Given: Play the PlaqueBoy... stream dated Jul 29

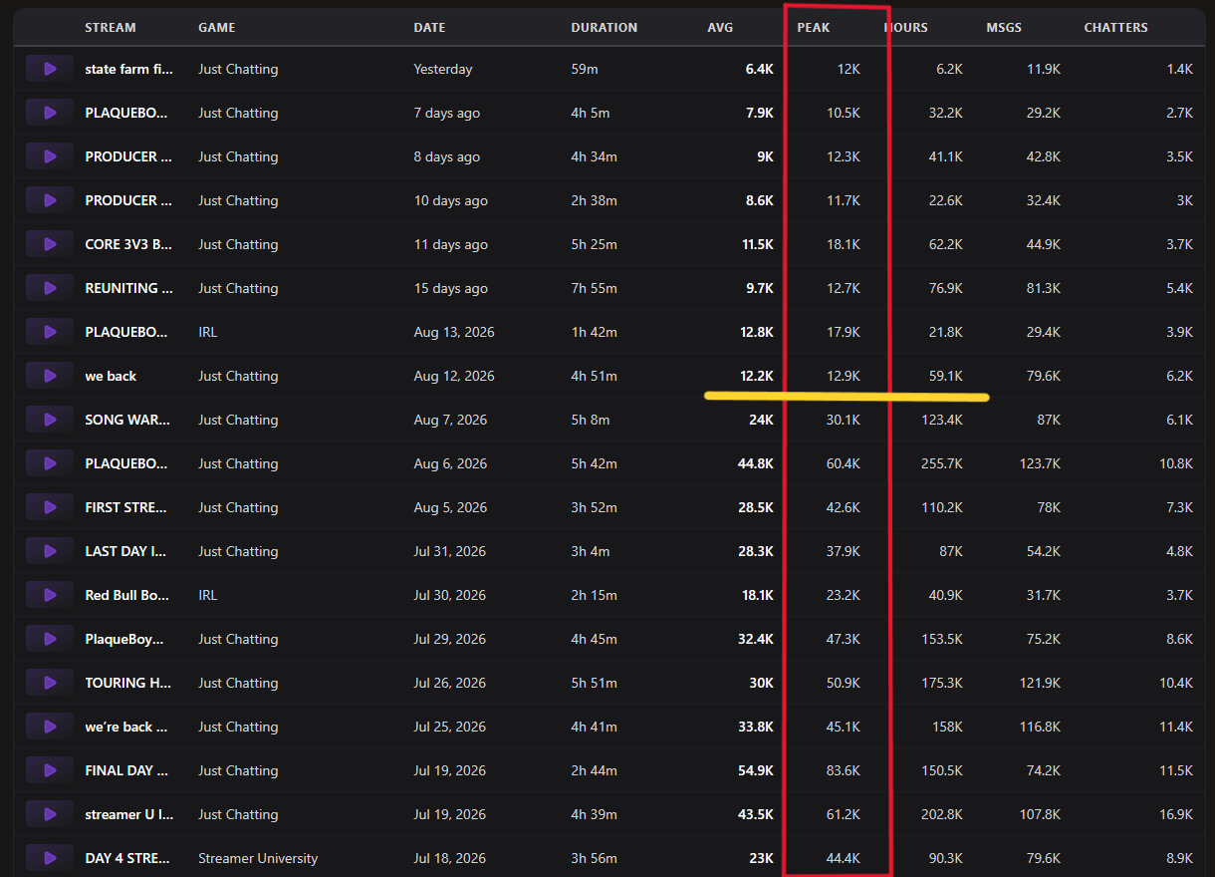Looking at the screenshot, I should [50, 639].
